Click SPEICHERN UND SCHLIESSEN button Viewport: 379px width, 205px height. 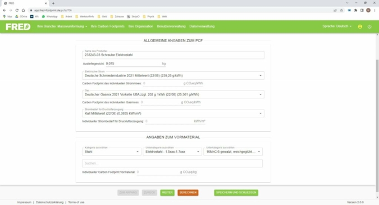pos(236,193)
